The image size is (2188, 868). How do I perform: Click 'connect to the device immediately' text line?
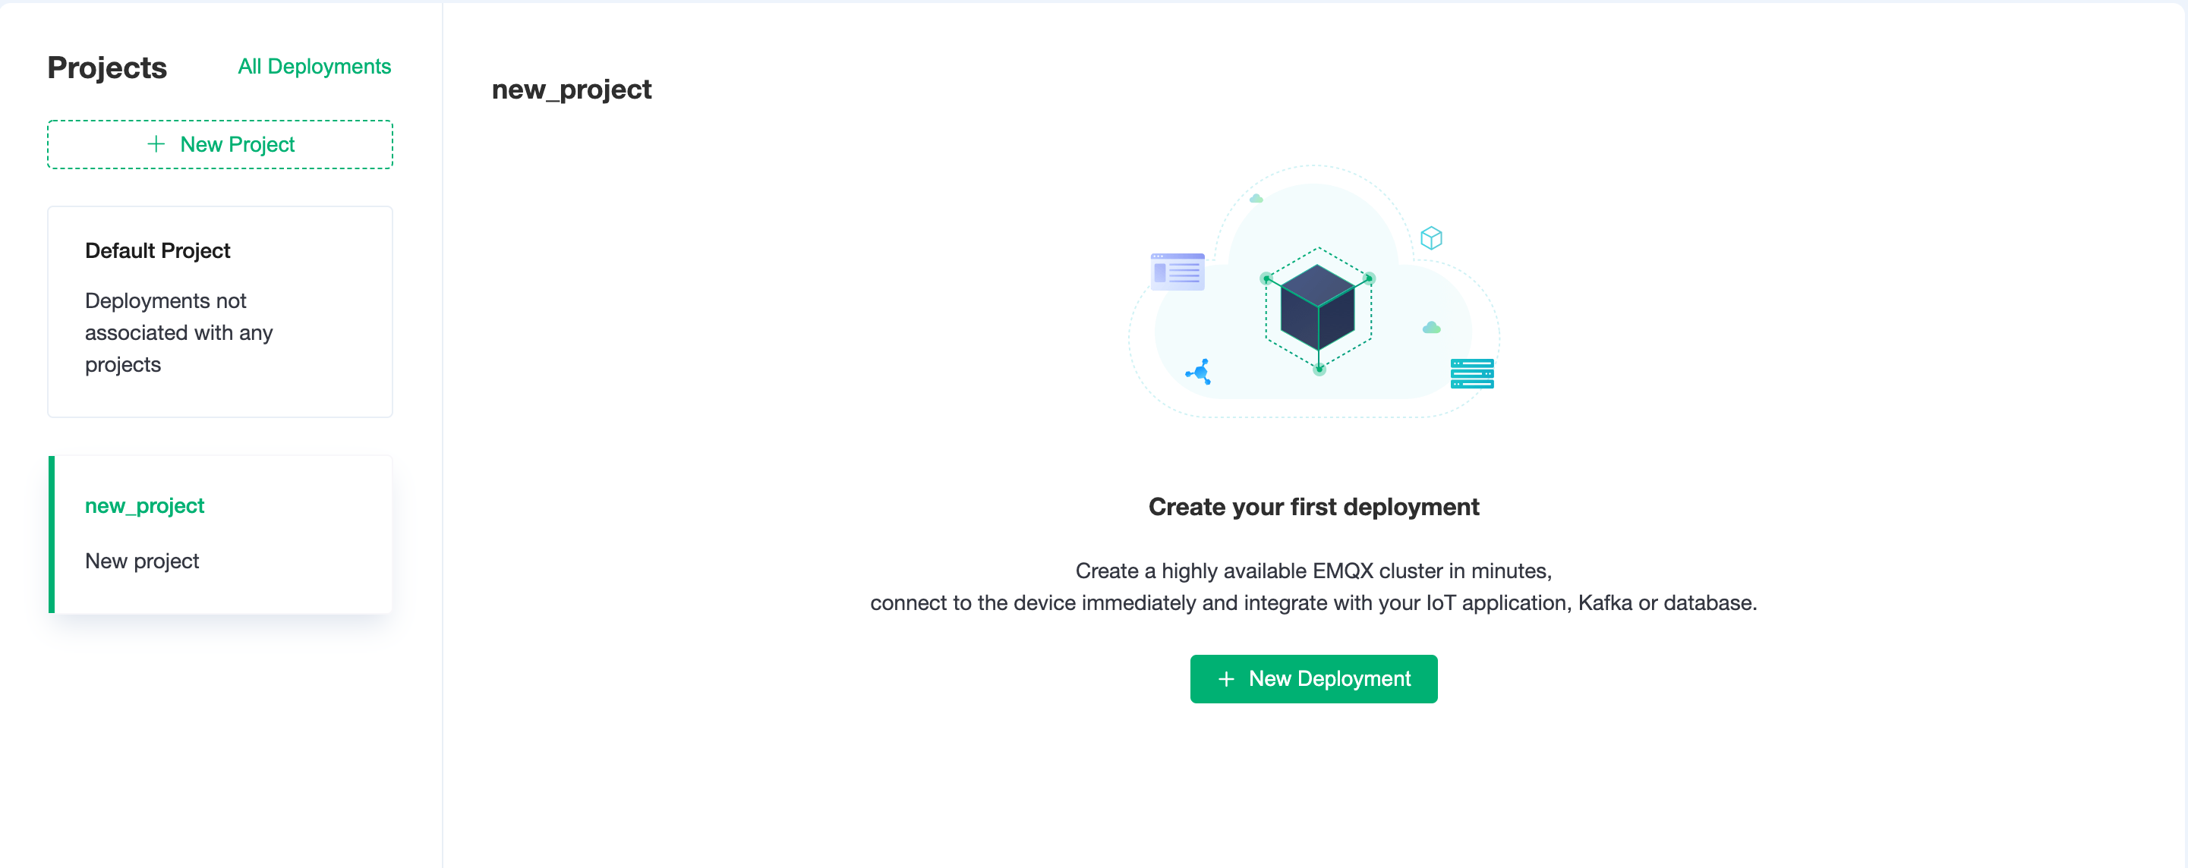tap(1313, 602)
